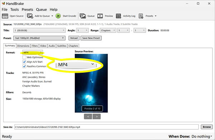Click the Start Encode label
Screen dimensions: 215x140
point(70,16)
